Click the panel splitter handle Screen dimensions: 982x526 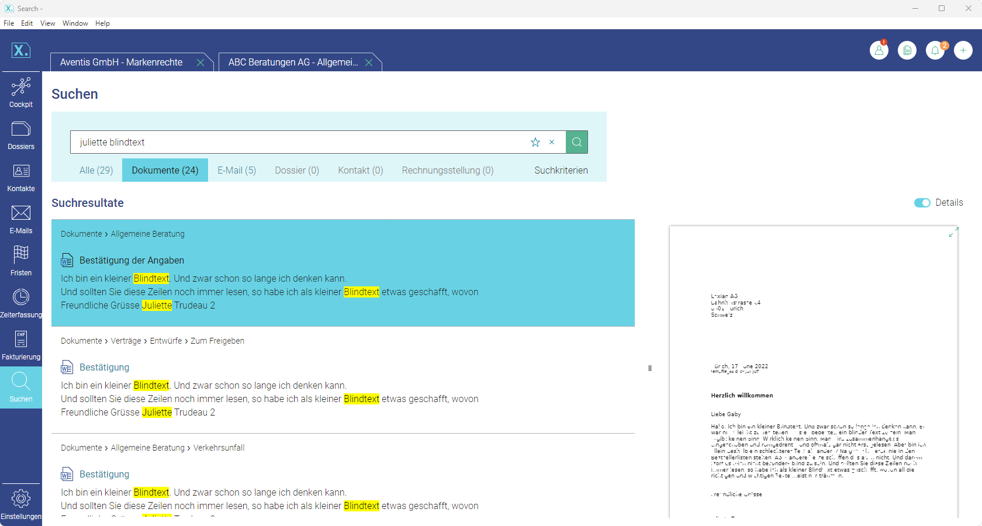[x=650, y=368]
